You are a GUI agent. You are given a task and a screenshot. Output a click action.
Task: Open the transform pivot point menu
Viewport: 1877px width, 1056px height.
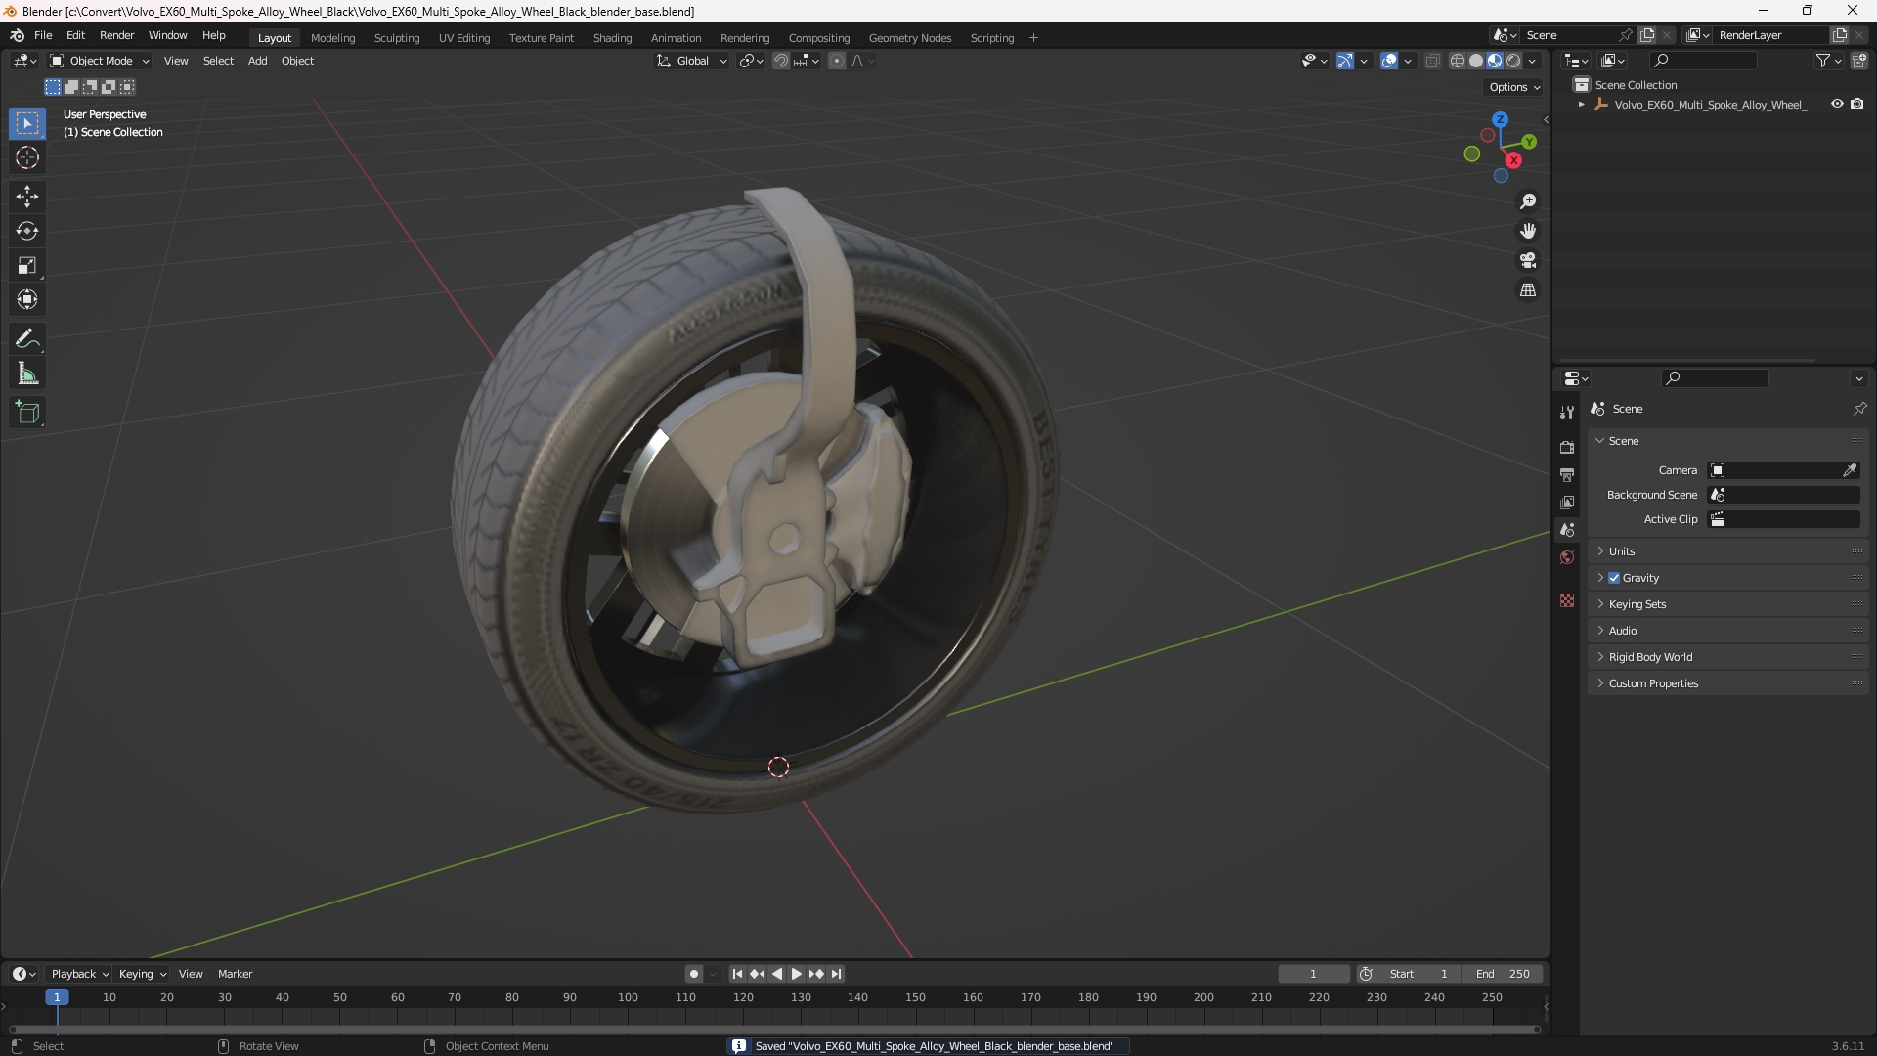coord(751,61)
